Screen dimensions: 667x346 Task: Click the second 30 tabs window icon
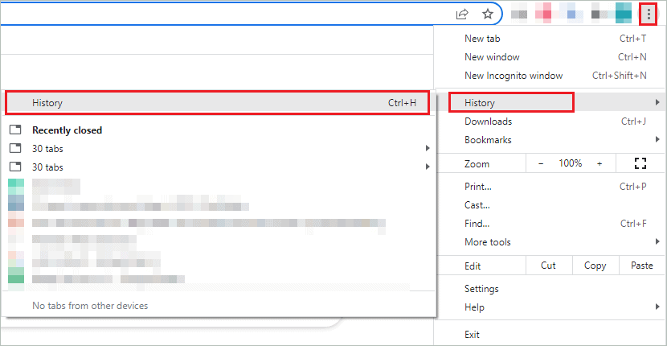(14, 167)
